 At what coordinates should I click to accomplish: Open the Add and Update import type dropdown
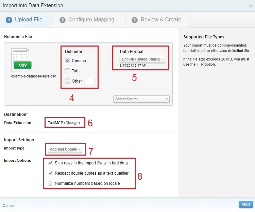[x=65, y=149]
